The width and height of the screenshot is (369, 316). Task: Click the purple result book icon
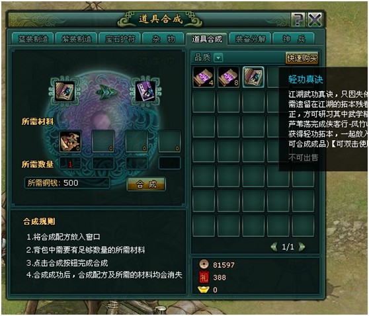pos(145,91)
